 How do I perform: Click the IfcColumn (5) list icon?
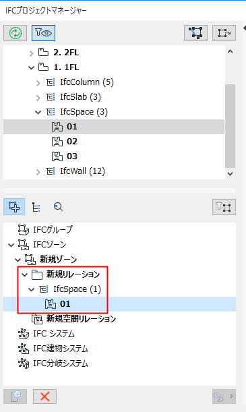51,82
